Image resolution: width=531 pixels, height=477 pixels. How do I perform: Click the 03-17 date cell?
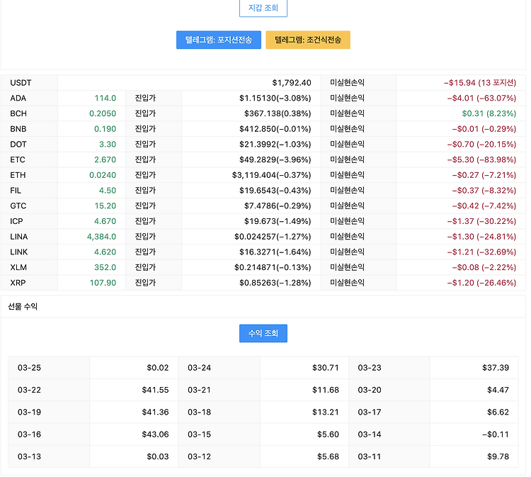[370, 413]
